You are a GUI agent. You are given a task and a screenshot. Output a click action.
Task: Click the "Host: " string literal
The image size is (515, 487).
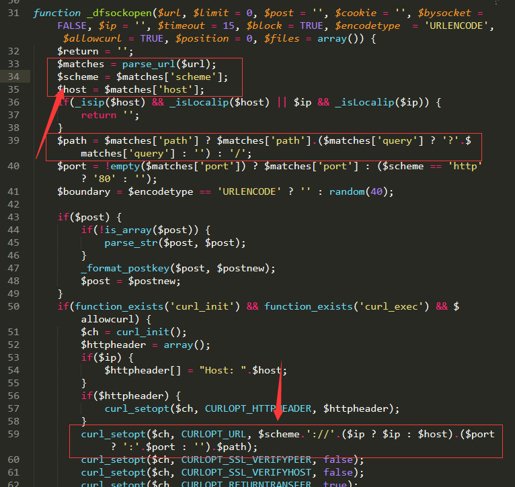(223, 371)
